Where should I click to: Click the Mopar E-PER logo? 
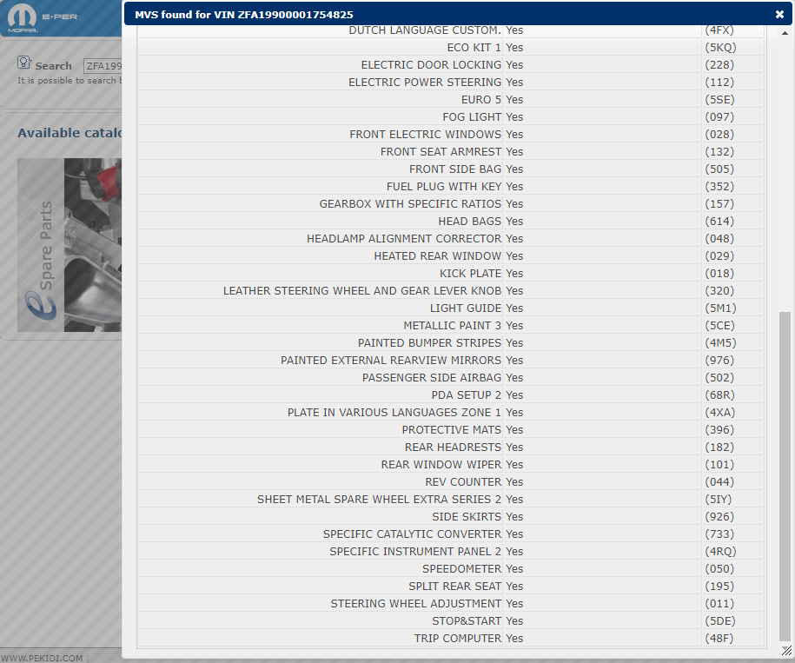point(23,17)
